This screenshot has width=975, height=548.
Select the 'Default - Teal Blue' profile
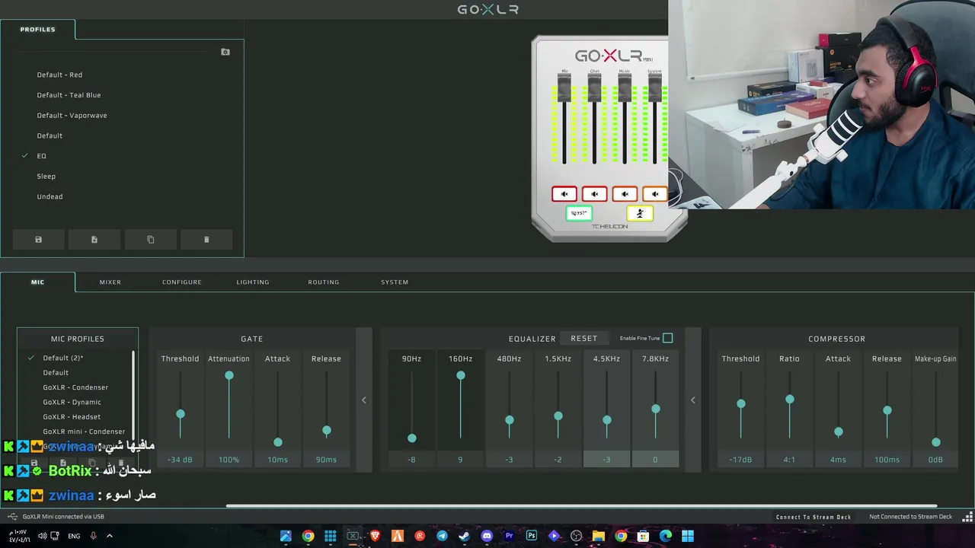tap(69, 95)
